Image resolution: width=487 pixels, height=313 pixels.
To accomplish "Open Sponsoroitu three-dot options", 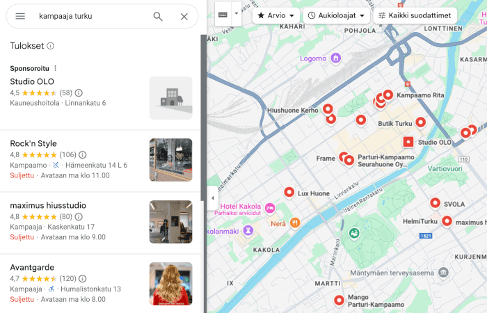I will tap(55, 68).
